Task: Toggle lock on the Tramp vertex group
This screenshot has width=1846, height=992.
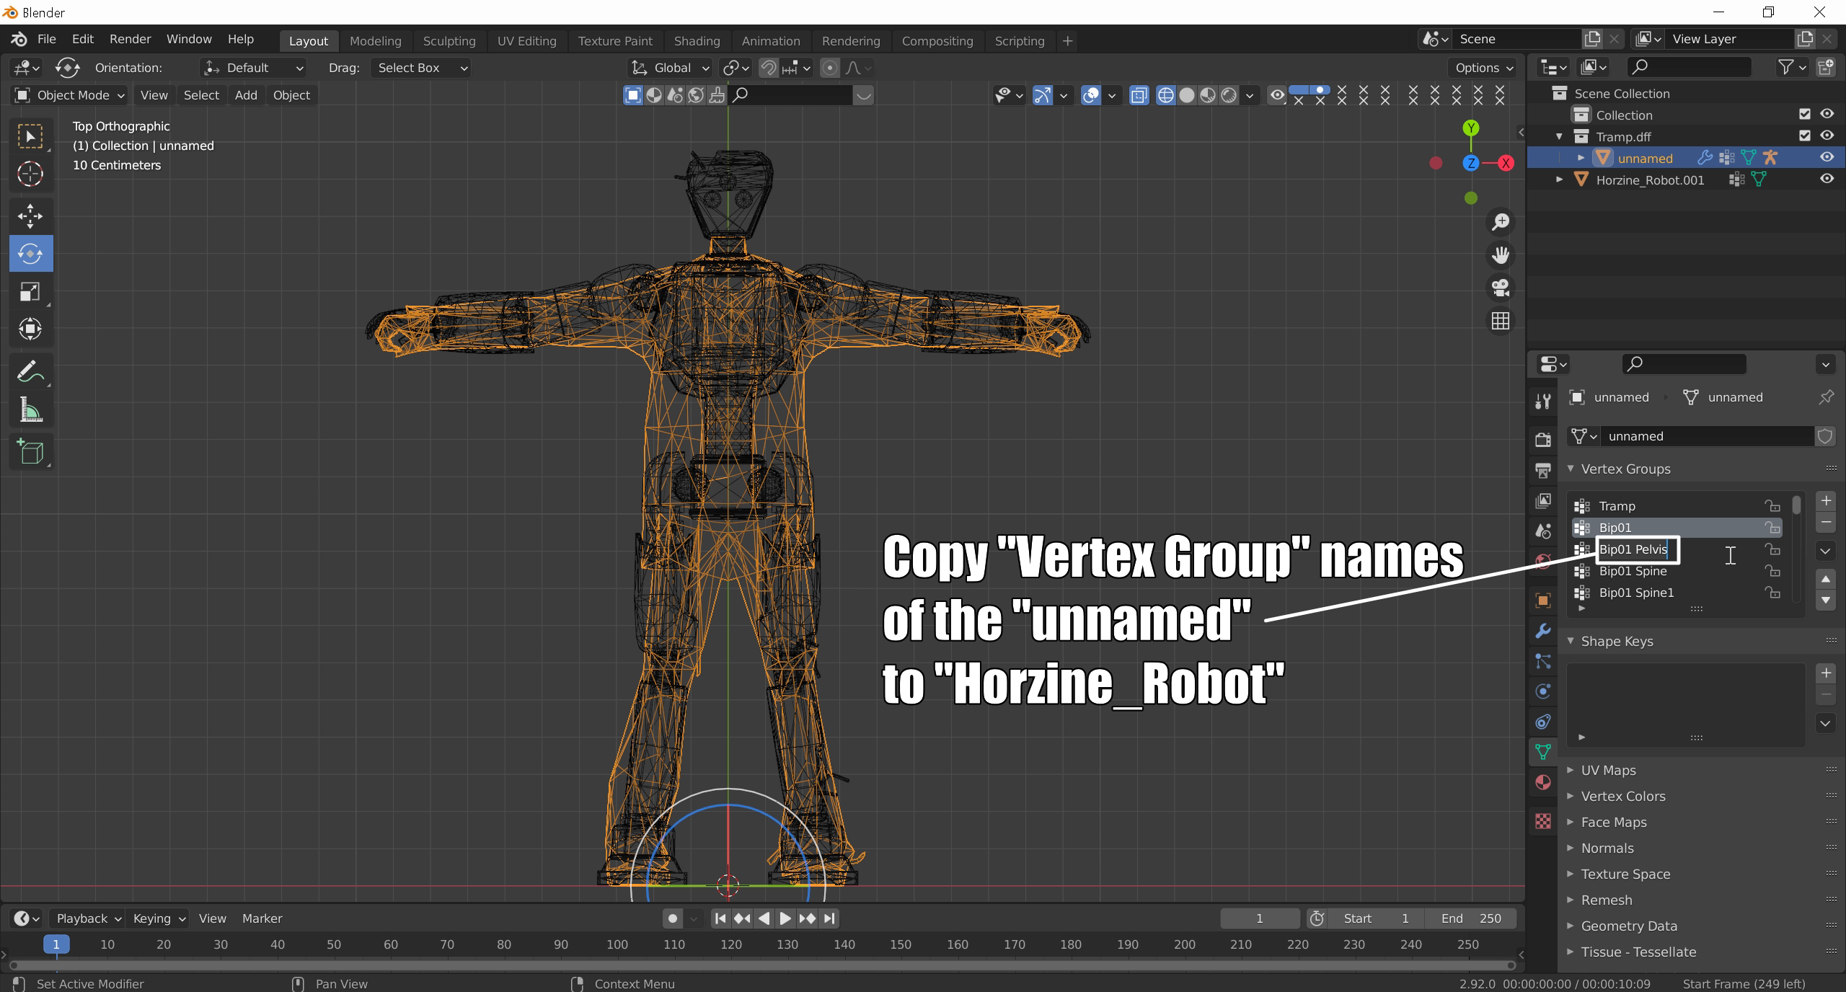Action: coord(1772,506)
